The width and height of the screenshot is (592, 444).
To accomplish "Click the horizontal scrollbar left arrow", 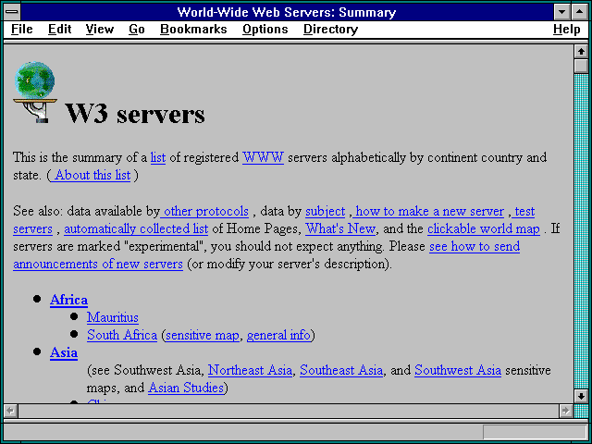I will click(10, 411).
